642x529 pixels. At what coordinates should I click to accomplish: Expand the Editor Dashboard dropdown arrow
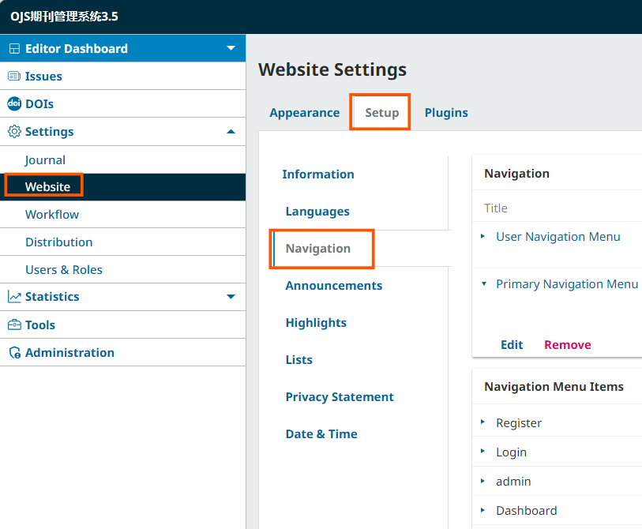(x=231, y=48)
